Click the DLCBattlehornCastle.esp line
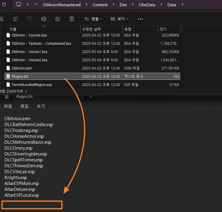The width and height of the screenshot is (222, 212). click(29, 125)
